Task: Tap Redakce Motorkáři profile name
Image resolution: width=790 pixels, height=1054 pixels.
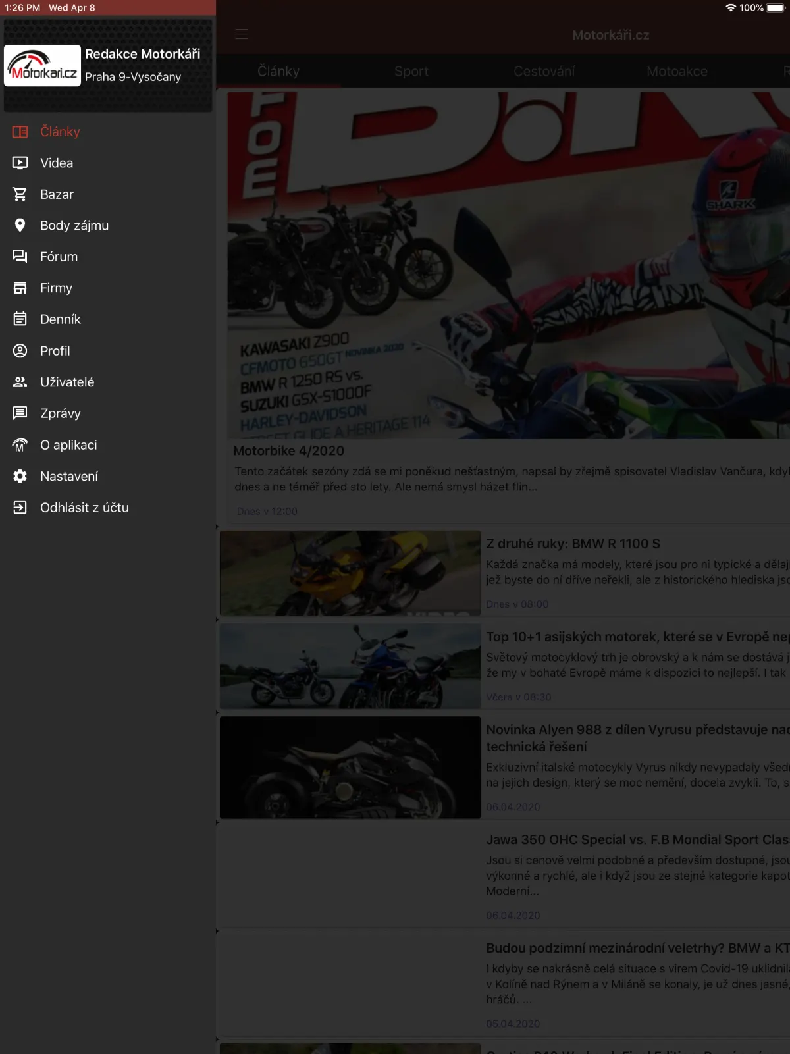Action: tap(143, 54)
